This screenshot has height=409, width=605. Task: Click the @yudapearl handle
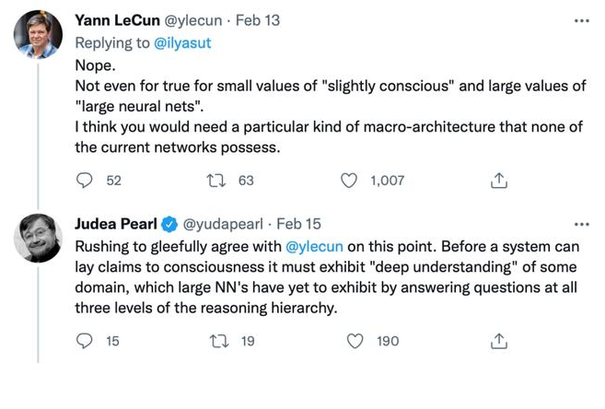click(x=226, y=224)
